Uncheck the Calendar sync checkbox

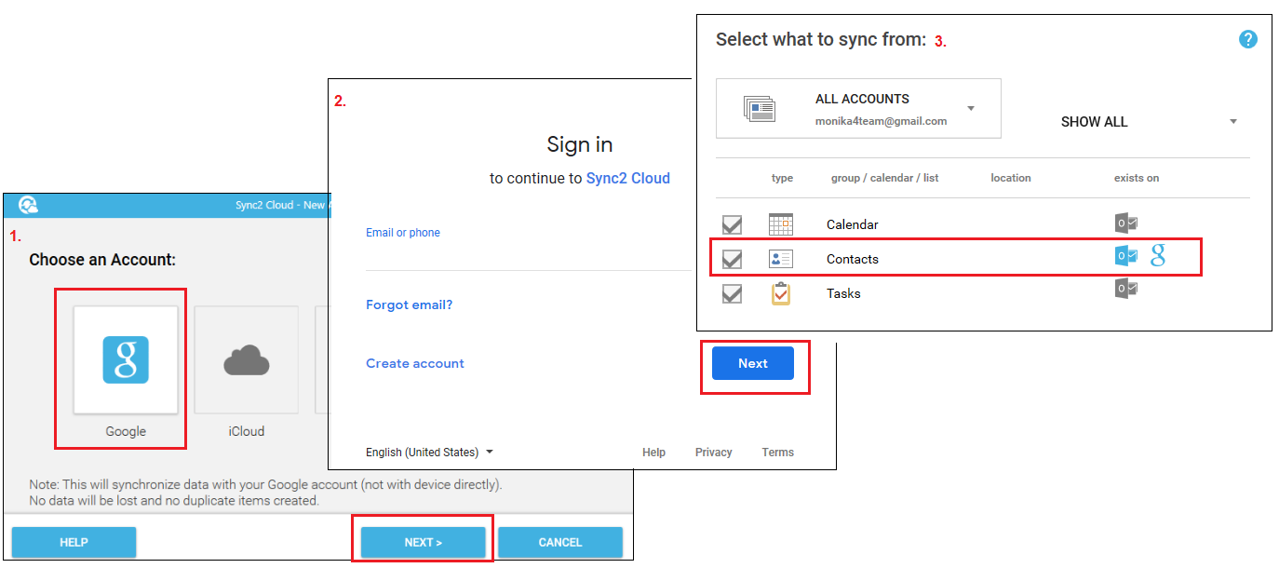(x=732, y=223)
